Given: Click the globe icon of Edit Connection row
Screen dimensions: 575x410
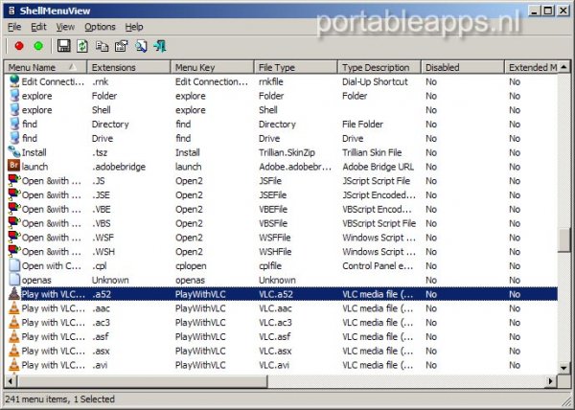Looking at the screenshot, I should tap(14, 81).
